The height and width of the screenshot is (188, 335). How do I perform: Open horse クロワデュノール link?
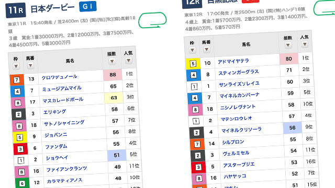coord(59,77)
